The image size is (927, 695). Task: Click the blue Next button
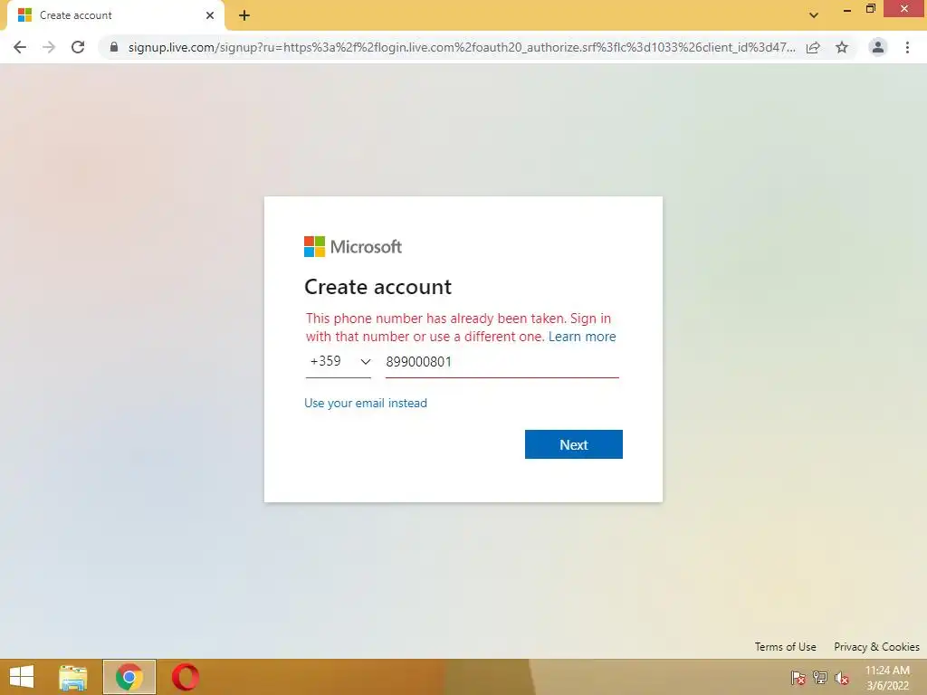pyautogui.click(x=573, y=444)
